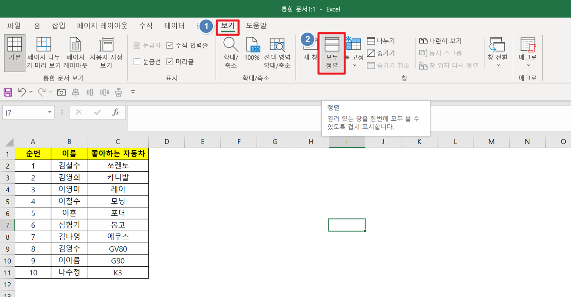Click 모두 정렬 arrange all windows
The image size is (571, 297).
coord(332,53)
